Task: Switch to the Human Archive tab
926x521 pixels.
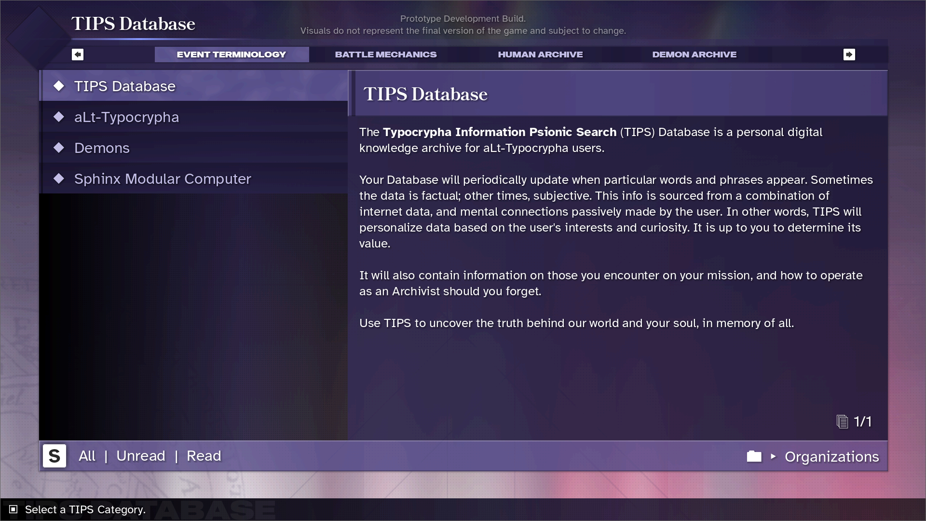Action: 540,55
